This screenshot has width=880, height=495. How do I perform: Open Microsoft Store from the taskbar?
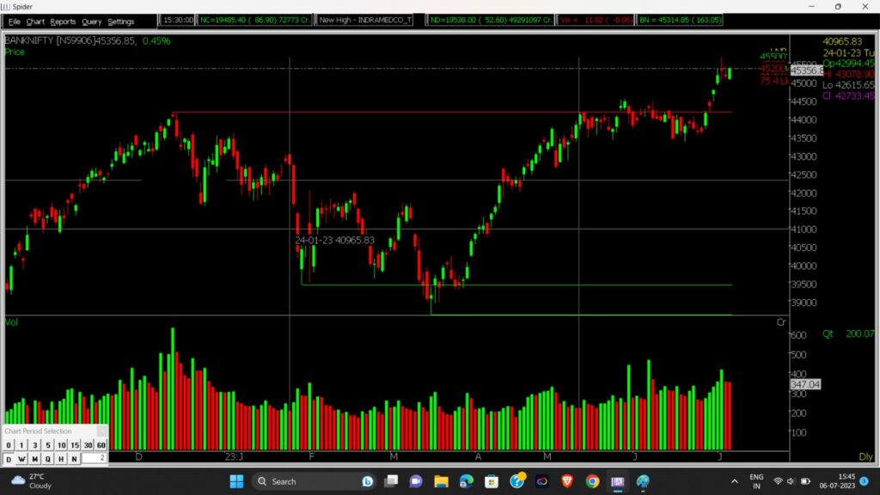(x=492, y=481)
